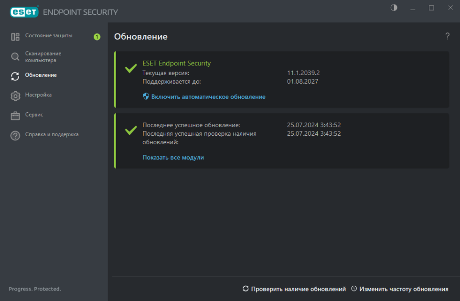The height and width of the screenshot is (301, 460).
Task: Click the Обновление page heading
Action: [x=141, y=37]
